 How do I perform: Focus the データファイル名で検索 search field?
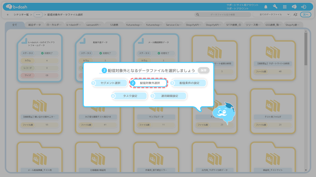(x=223, y=15)
